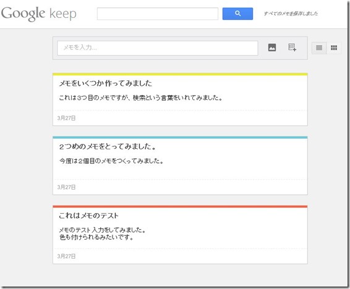Add an image note via picture icon
This screenshot has height=289, width=350.
pos(272,48)
